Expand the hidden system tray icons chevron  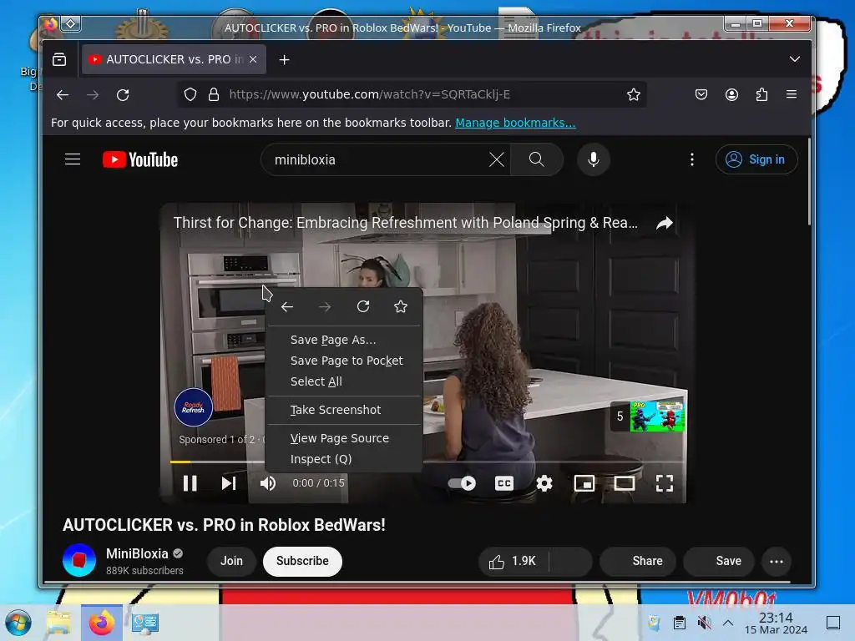(x=728, y=623)
